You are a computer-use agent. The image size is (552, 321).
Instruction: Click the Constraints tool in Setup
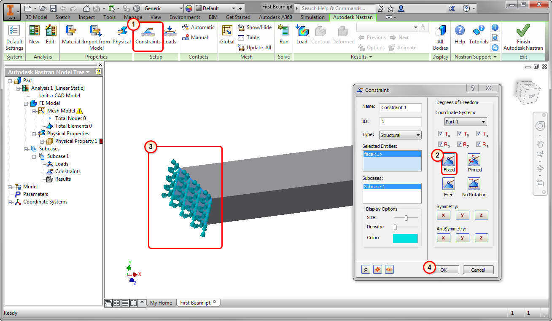coord(148,35)
